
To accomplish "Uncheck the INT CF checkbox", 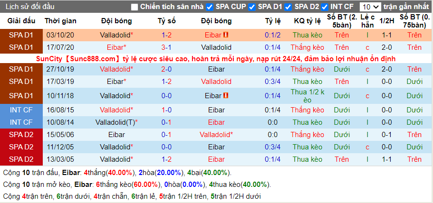I will click(x=325, y=7).
